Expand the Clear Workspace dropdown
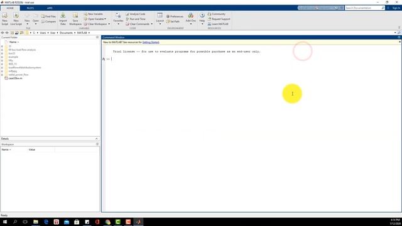This screenshot has height=226, width=402. tap(109, 24)
